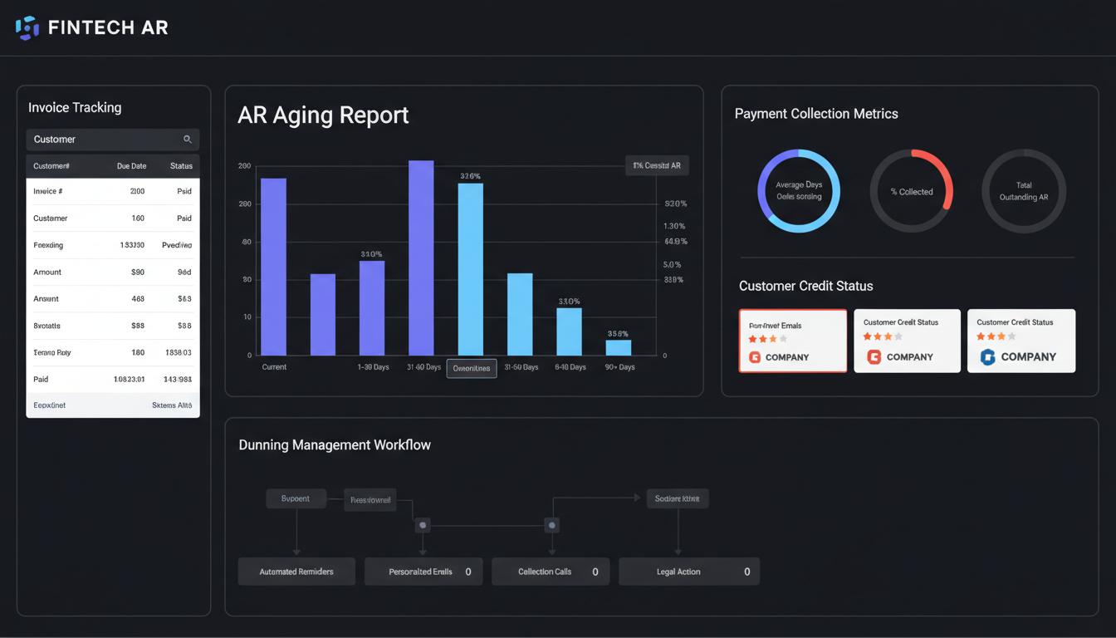The width and height of the screenshot is (1116, 638).
Task: Click the Legal Action button showing zero count
Action: tap(689, 571)
